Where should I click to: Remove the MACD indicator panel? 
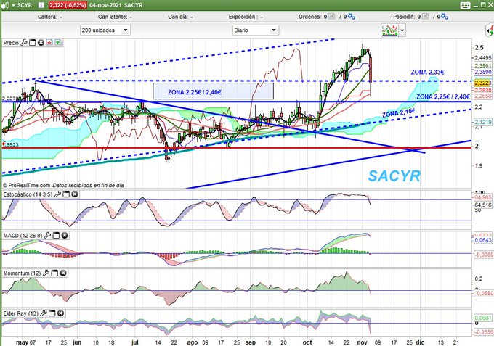65,235
